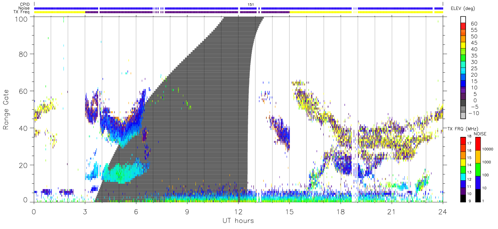Click the 10000 label on NOISE colorbar
Image resolution: width=498 pixels, height=229 pixels.
pyautogui.click(x=487, y=149)
